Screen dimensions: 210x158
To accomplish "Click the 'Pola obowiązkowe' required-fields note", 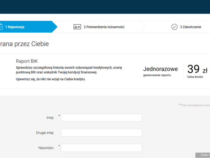I will coord(195,105).
